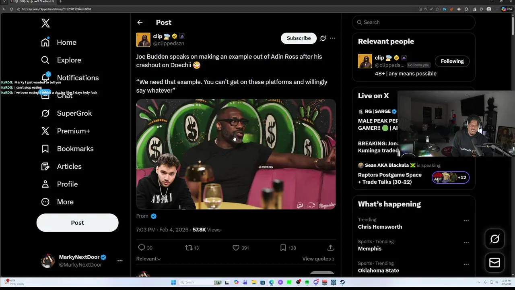Click the Profile person icon

(45, 184)
